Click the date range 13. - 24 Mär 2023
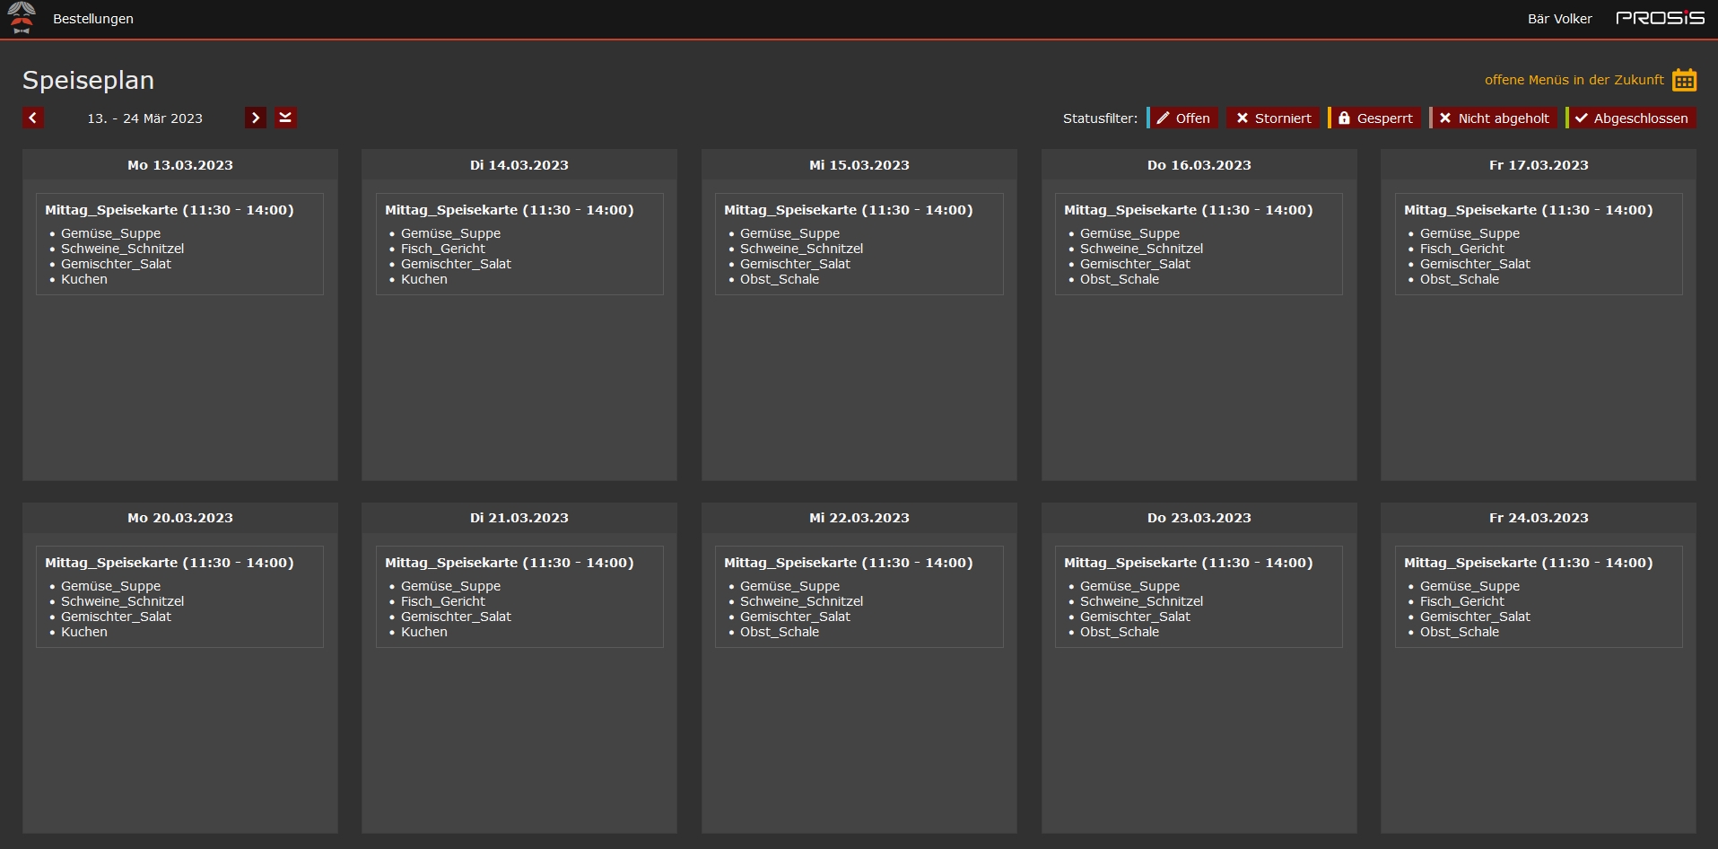Image resolution: width=1718 pixels, height=849 pixels. (x=144, y=118)
